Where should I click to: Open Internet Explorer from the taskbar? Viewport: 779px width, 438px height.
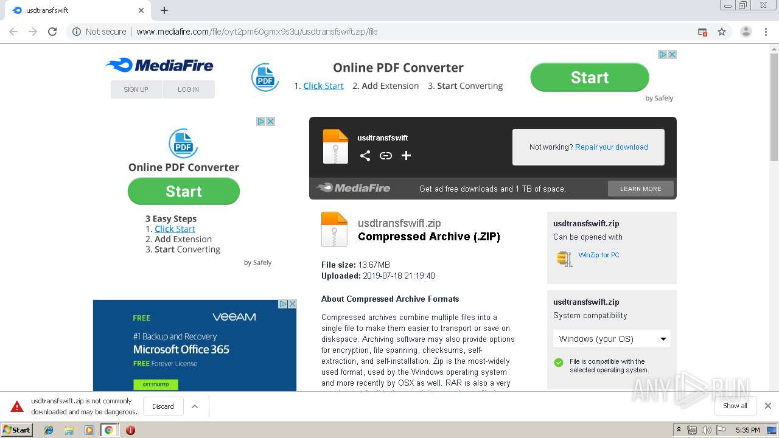point(49,430)
